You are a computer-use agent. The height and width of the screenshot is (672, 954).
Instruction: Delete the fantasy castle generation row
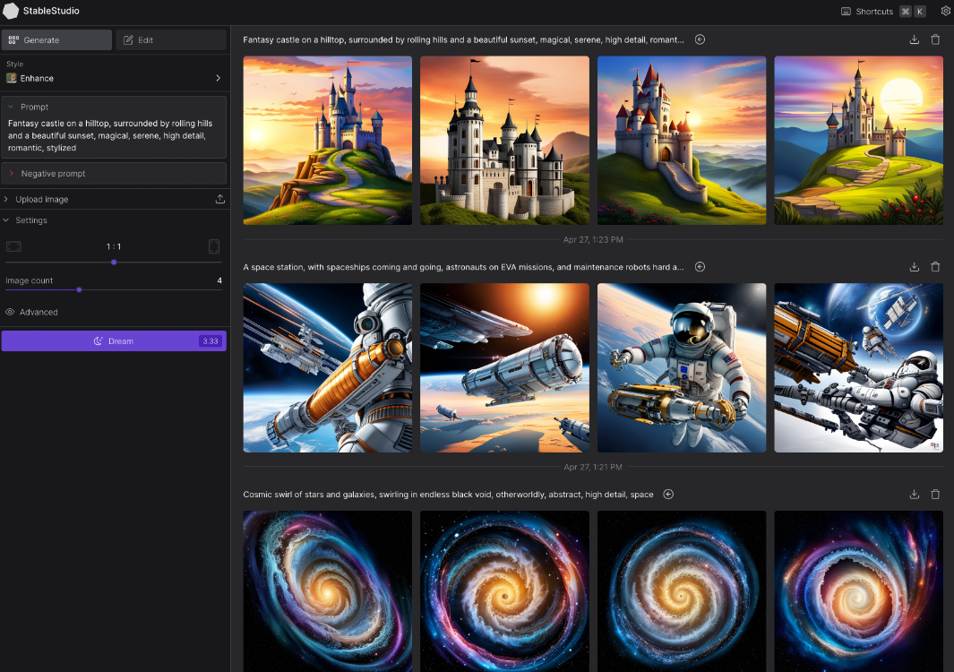935,39
